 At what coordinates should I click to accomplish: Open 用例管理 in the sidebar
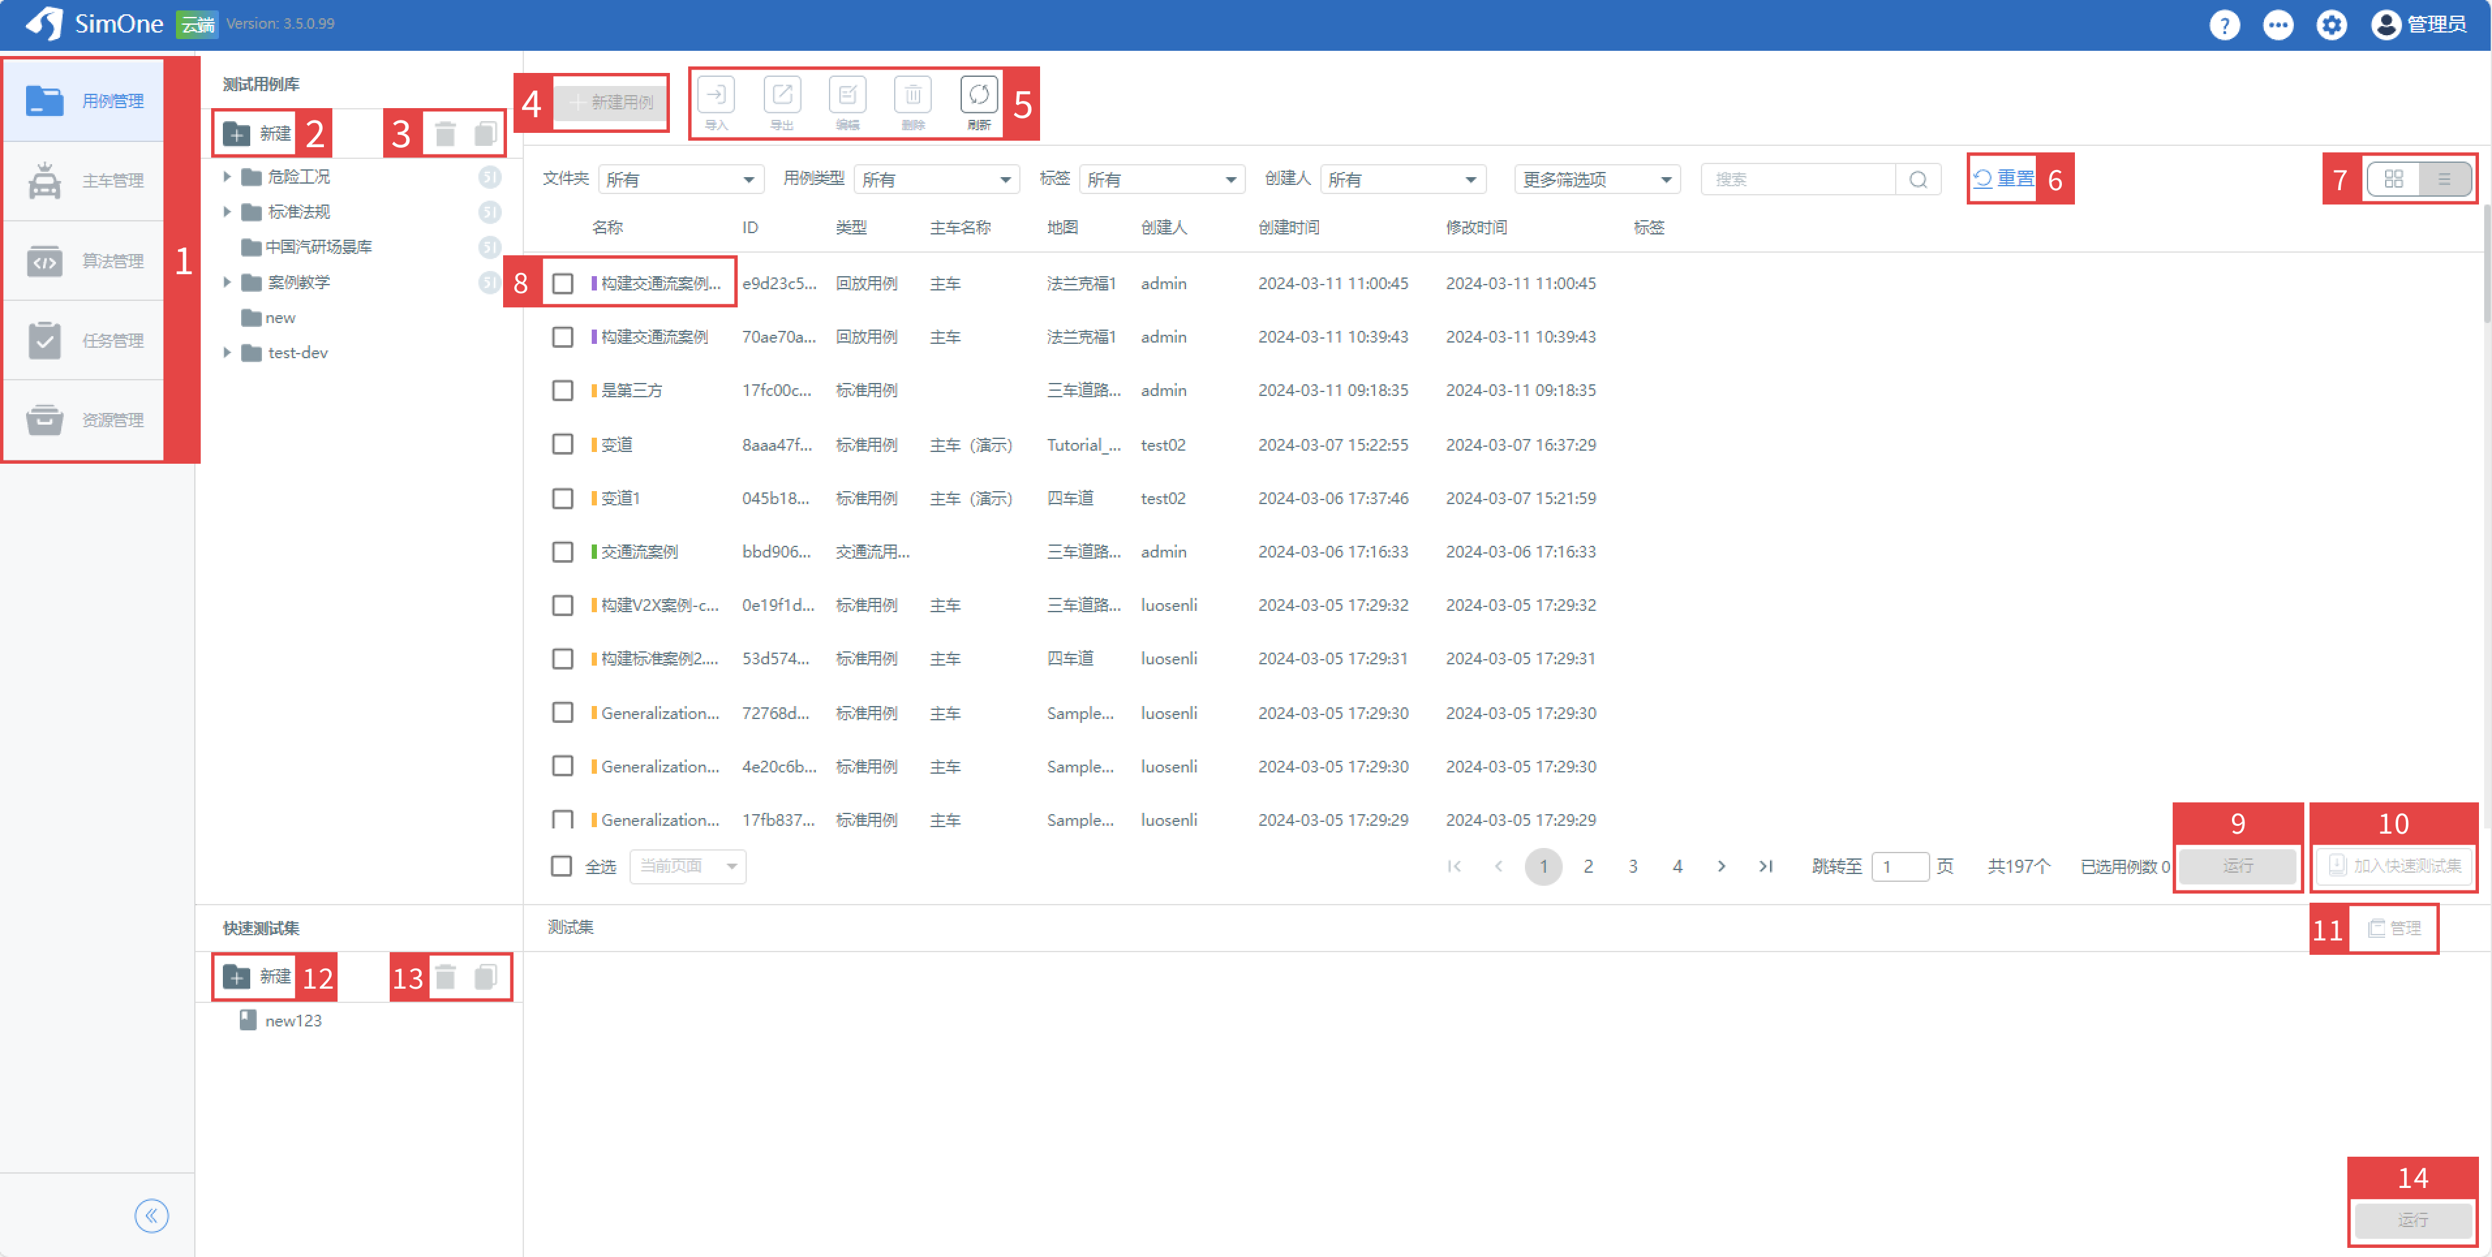tap(84, 100)
